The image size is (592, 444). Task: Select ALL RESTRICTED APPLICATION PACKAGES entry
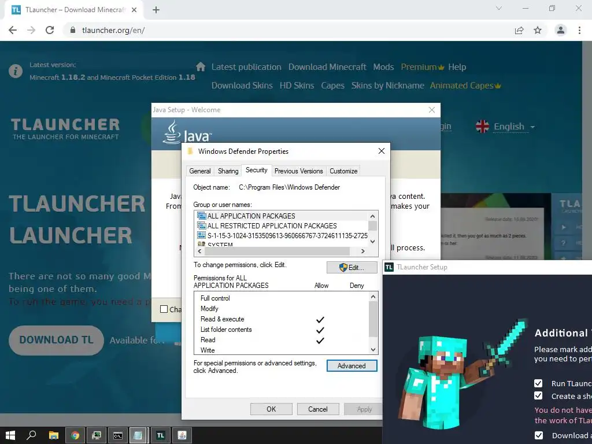pos(282,226)
